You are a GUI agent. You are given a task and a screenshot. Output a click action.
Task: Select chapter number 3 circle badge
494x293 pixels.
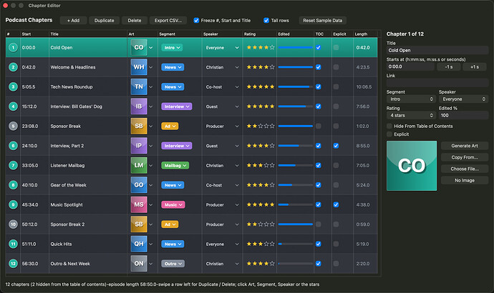[13, 86]
